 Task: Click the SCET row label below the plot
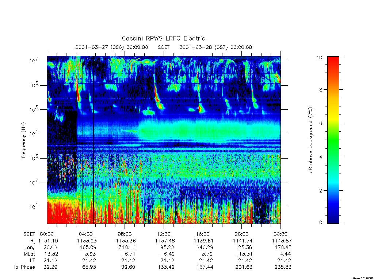29,234
